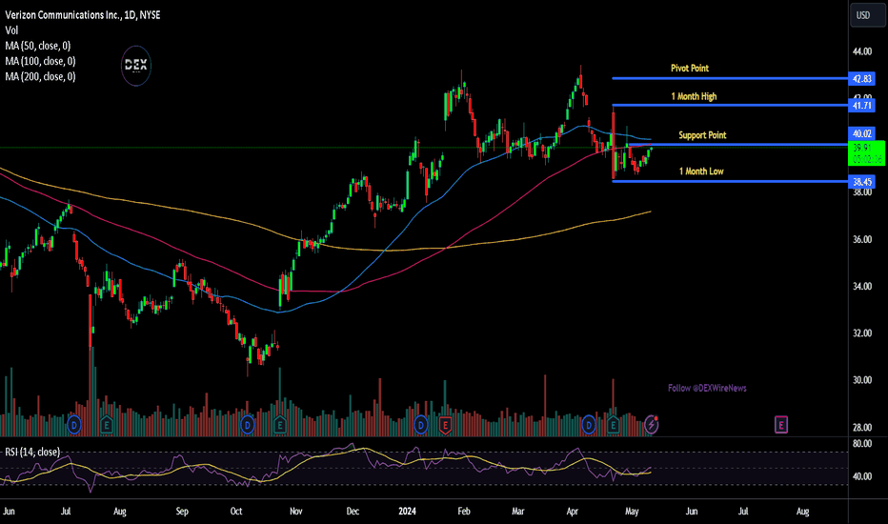Click the RSI (14, close) indicator legend
This screenshot has width=888, height=524.
(x=32, y=452)
